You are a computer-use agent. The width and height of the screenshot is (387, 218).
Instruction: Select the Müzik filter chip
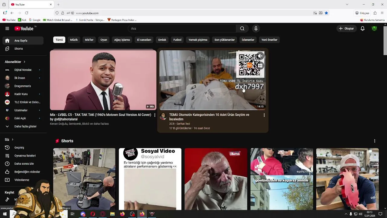(74, 40)
